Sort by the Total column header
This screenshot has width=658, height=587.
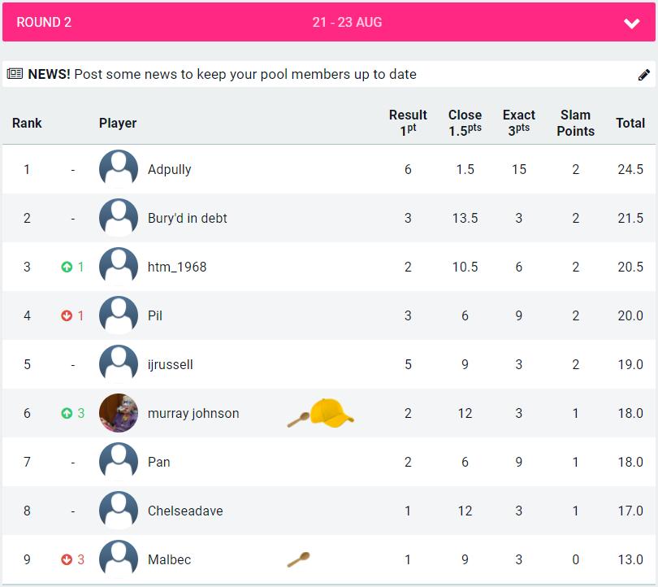coord(630,123)
